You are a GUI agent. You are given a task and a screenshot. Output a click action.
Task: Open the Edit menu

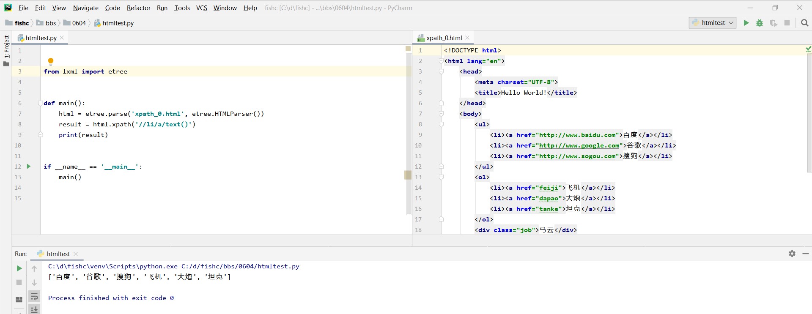point(41,8)
